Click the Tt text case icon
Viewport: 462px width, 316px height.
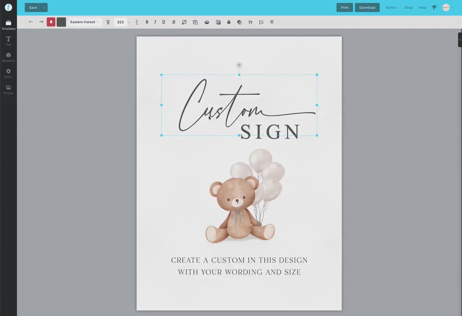(x=250, y=22)
